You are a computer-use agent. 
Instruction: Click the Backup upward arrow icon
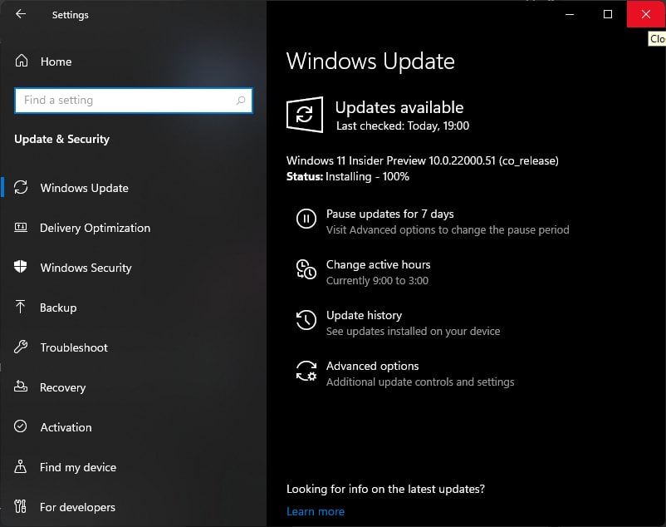(20, 307)
